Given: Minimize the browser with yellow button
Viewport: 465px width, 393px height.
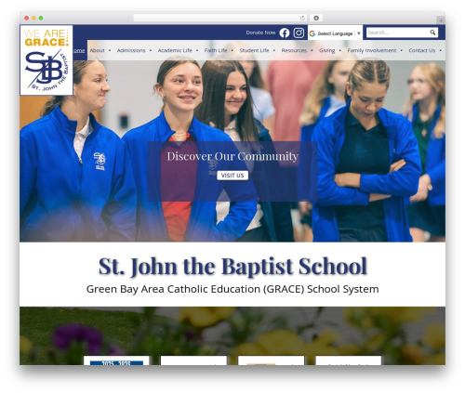Looking at the screenshot, I should (33, 19).
